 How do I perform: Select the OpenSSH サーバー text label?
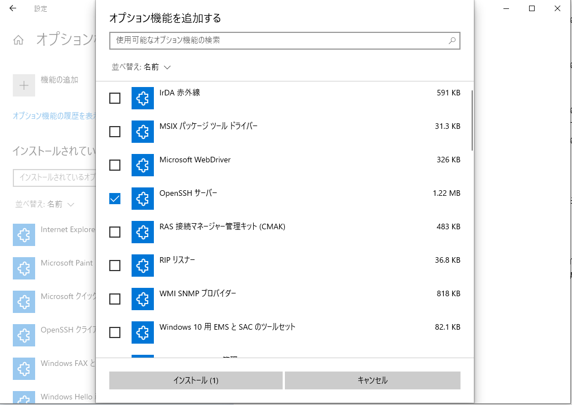point(188,194)
